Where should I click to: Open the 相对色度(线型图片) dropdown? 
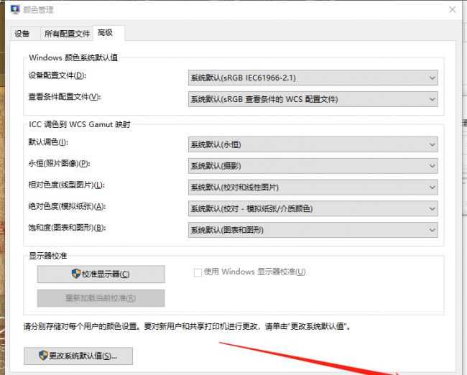(313, 187)
